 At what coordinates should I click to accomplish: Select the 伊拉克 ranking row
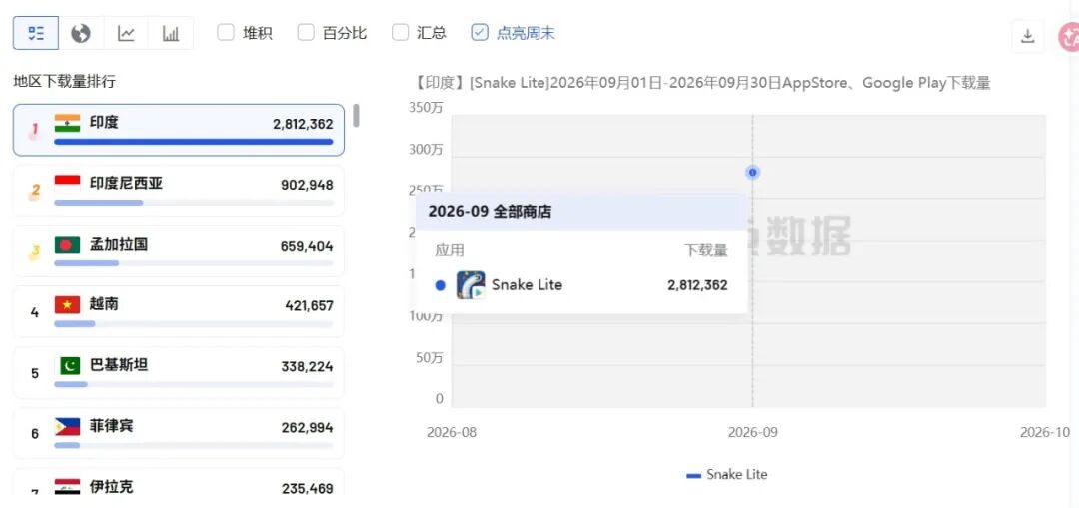point(179,483)
